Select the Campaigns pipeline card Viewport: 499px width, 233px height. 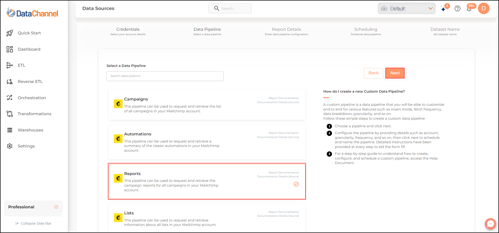click(x=207, y=105)
